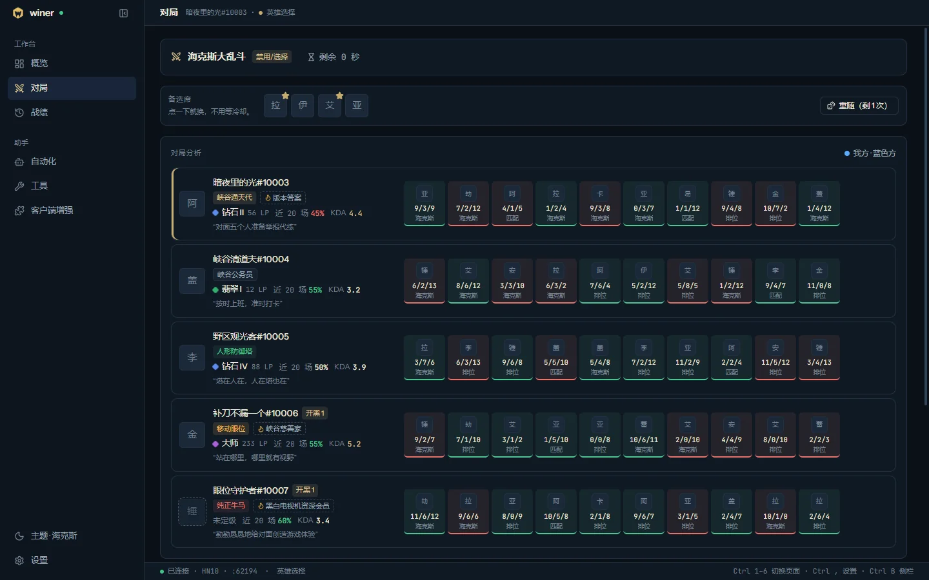Screen dimensions: 929x580
Task: Click the 重随 (剩1次) reroll button
Action: click(859, 106)
